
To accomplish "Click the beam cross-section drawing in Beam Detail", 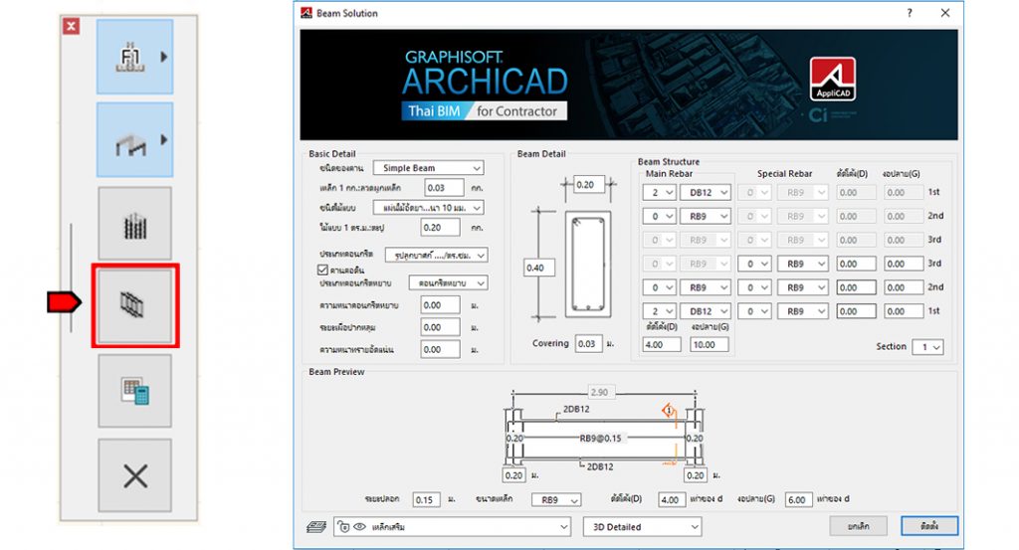I will tap(588, 265).
